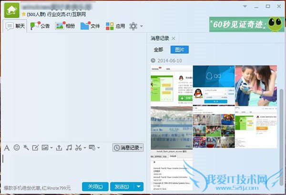Click the star icon beside group name
The height and width of the screenshot is (195, 286).
click(24, 14)
